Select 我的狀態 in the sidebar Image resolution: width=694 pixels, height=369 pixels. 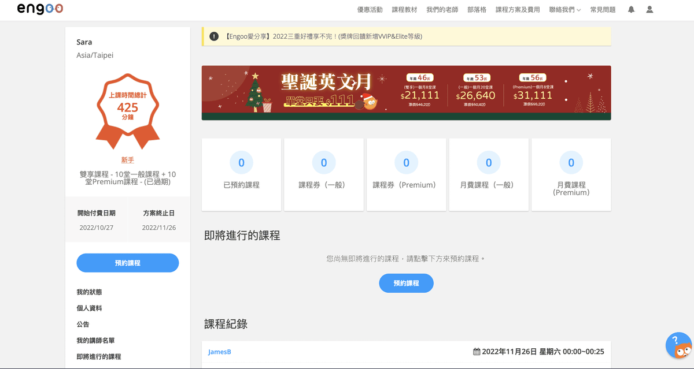[89, 292]
